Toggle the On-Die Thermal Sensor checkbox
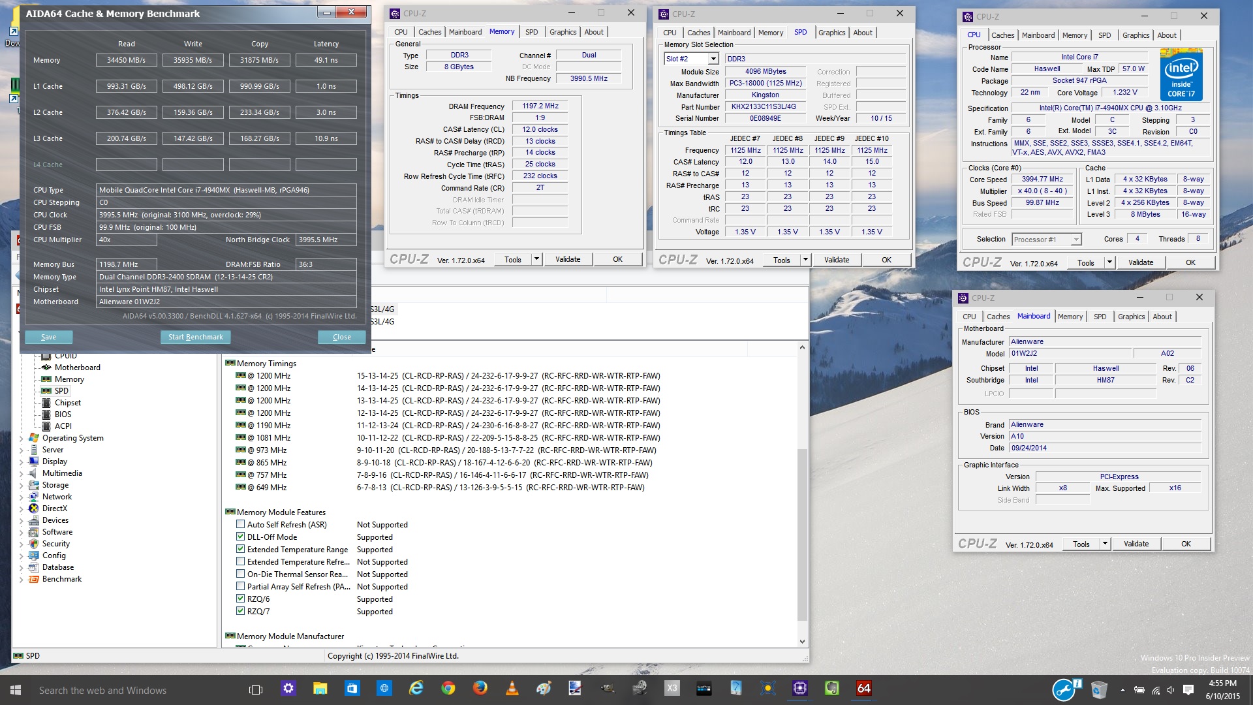The width and height of the screenshot is (1253, 705). [240, 574]
